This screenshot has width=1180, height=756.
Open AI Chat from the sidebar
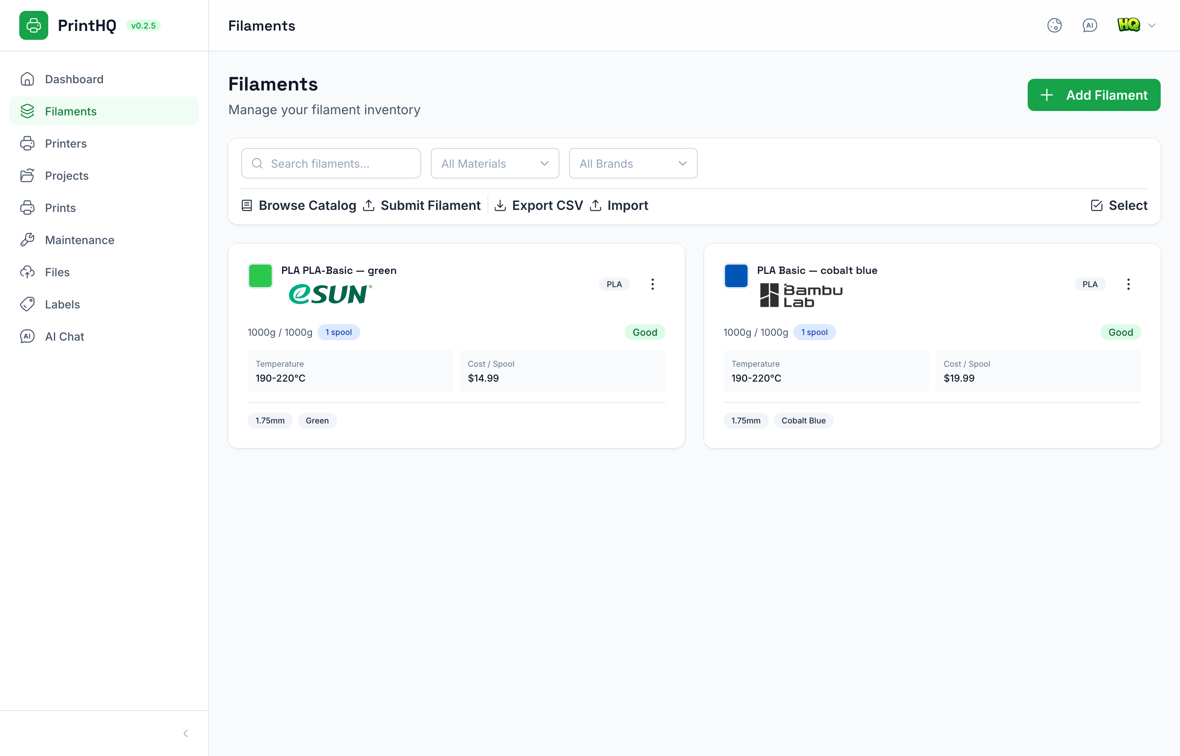64,336
